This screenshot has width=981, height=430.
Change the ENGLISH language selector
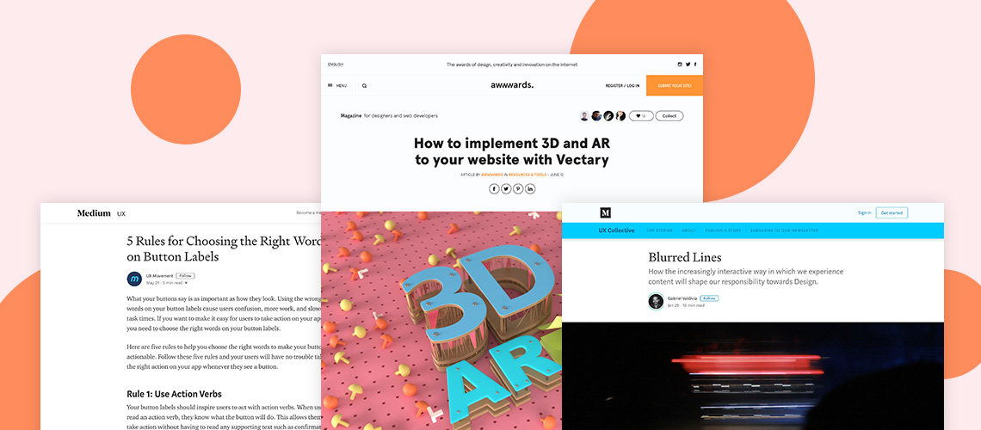click(x=336, y=64)
